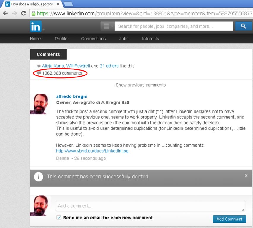Select the Comments tab header
This screenshot has height=228, width=253.
[x=48, y=54]
